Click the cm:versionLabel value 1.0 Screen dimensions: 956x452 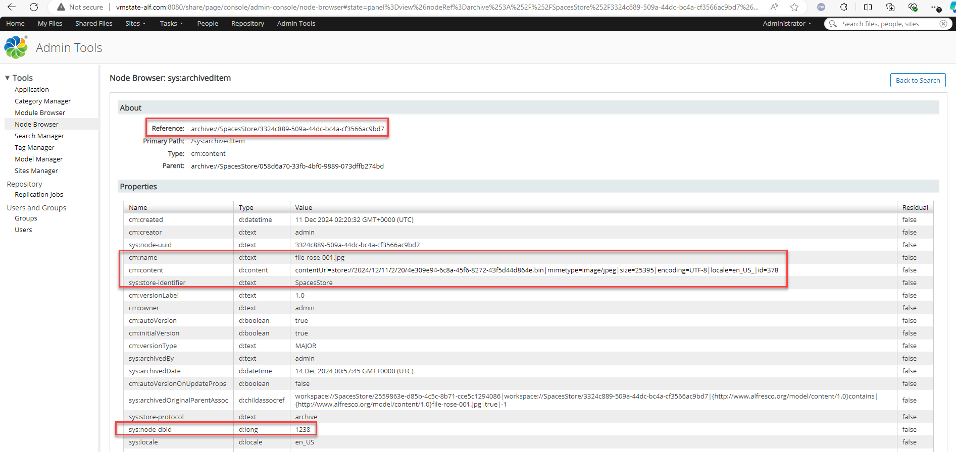[300, 295]
